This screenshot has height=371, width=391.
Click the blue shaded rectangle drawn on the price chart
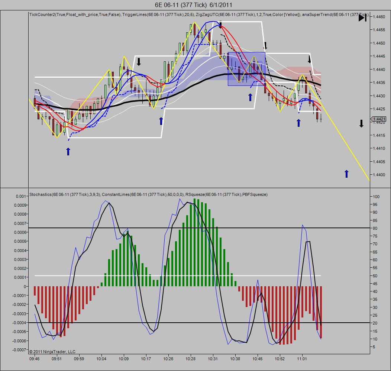tap(246, 69)
